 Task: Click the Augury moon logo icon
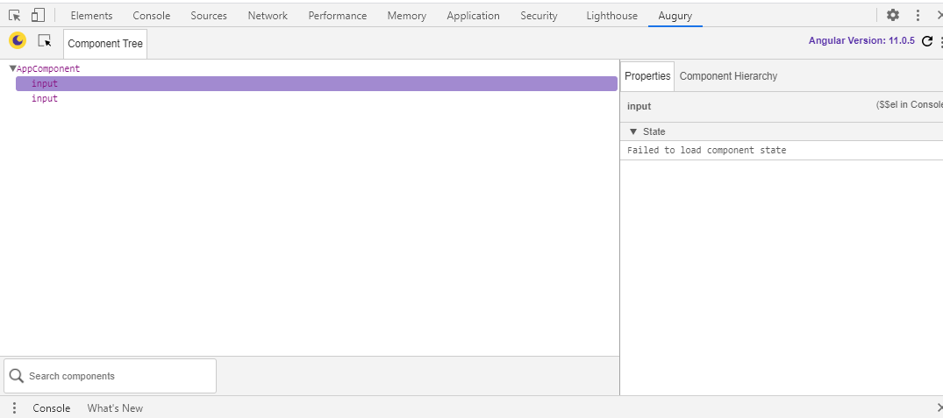click(x=18, y=41)
